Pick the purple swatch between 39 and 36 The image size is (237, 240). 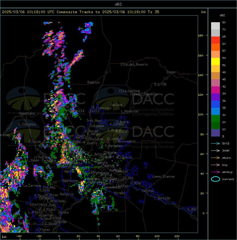[x=215, y=97]
